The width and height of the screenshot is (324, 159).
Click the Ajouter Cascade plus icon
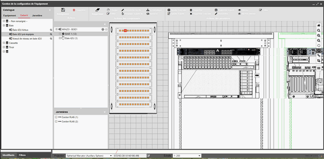click(169, 10)
